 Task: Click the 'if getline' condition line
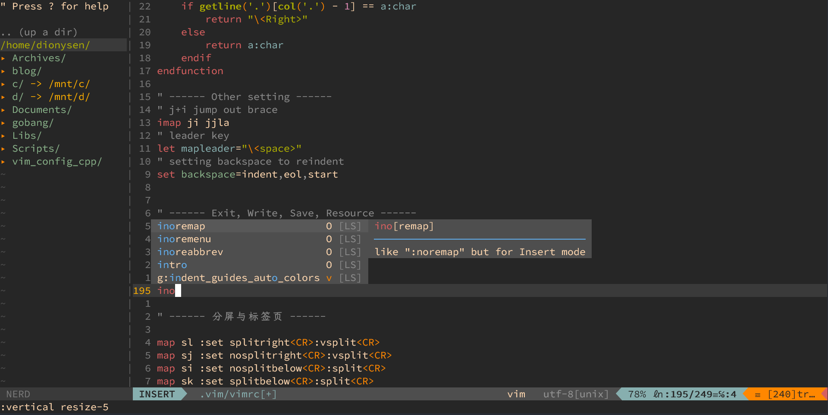[299, 6]
